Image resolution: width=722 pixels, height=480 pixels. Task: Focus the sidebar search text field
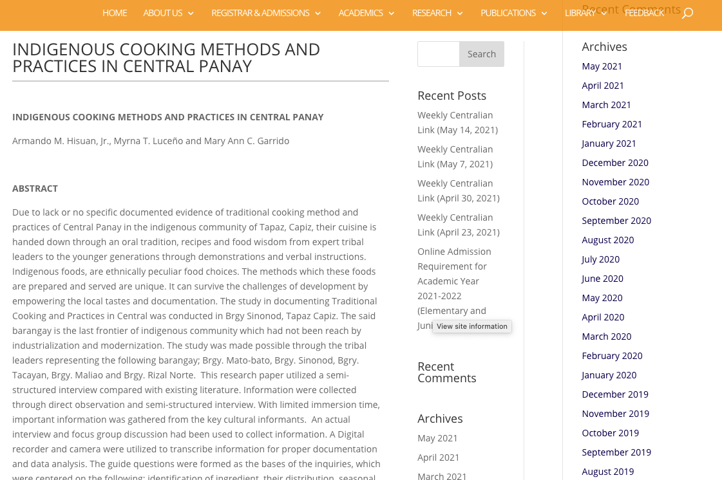click(x=439, y=54)
